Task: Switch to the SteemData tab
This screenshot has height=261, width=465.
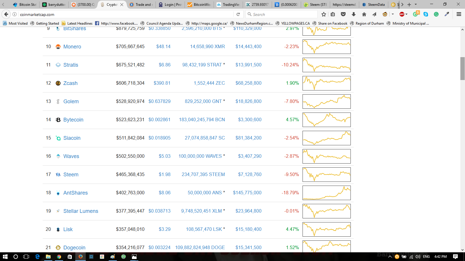Action: (x=373, y=4)
